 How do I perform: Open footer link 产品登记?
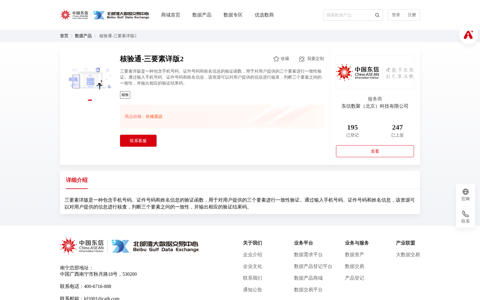[355, 278]
